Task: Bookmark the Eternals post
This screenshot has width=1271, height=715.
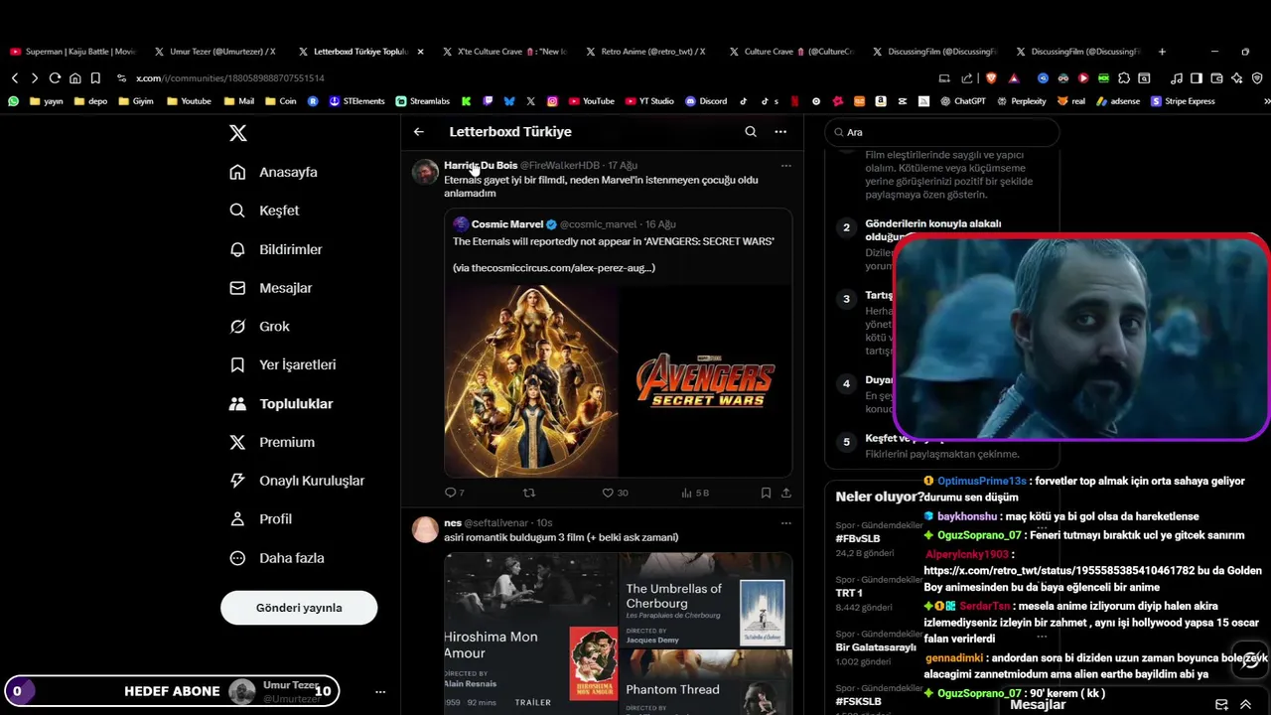Action: tap(766, 493)
